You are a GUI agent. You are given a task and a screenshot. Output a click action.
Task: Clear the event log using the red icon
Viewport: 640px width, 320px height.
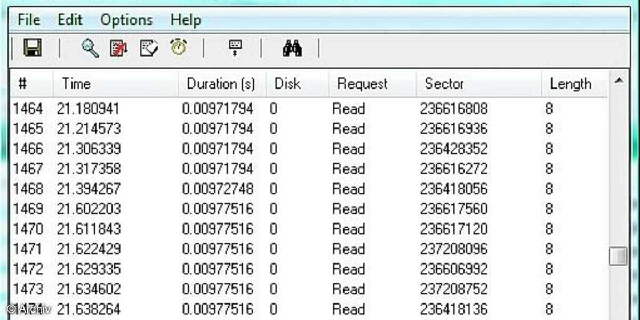tap(118, 48)
